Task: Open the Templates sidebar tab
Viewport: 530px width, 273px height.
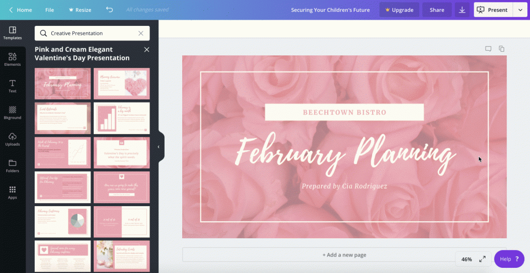Action: (x=12, y=33)
